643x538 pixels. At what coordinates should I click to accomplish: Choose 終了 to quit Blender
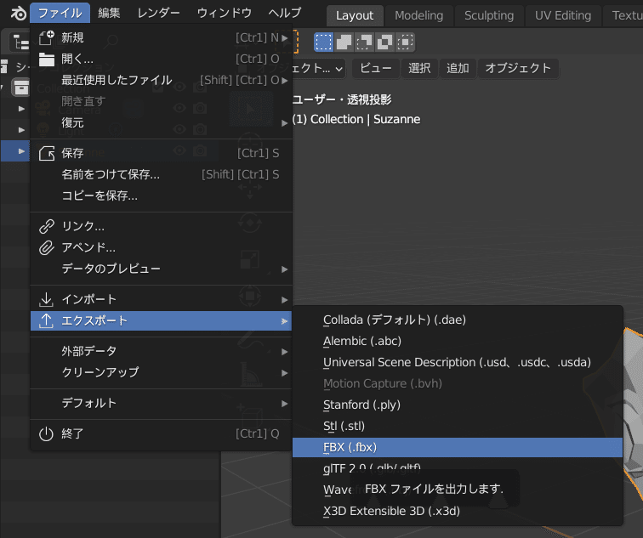pos(161,433)
